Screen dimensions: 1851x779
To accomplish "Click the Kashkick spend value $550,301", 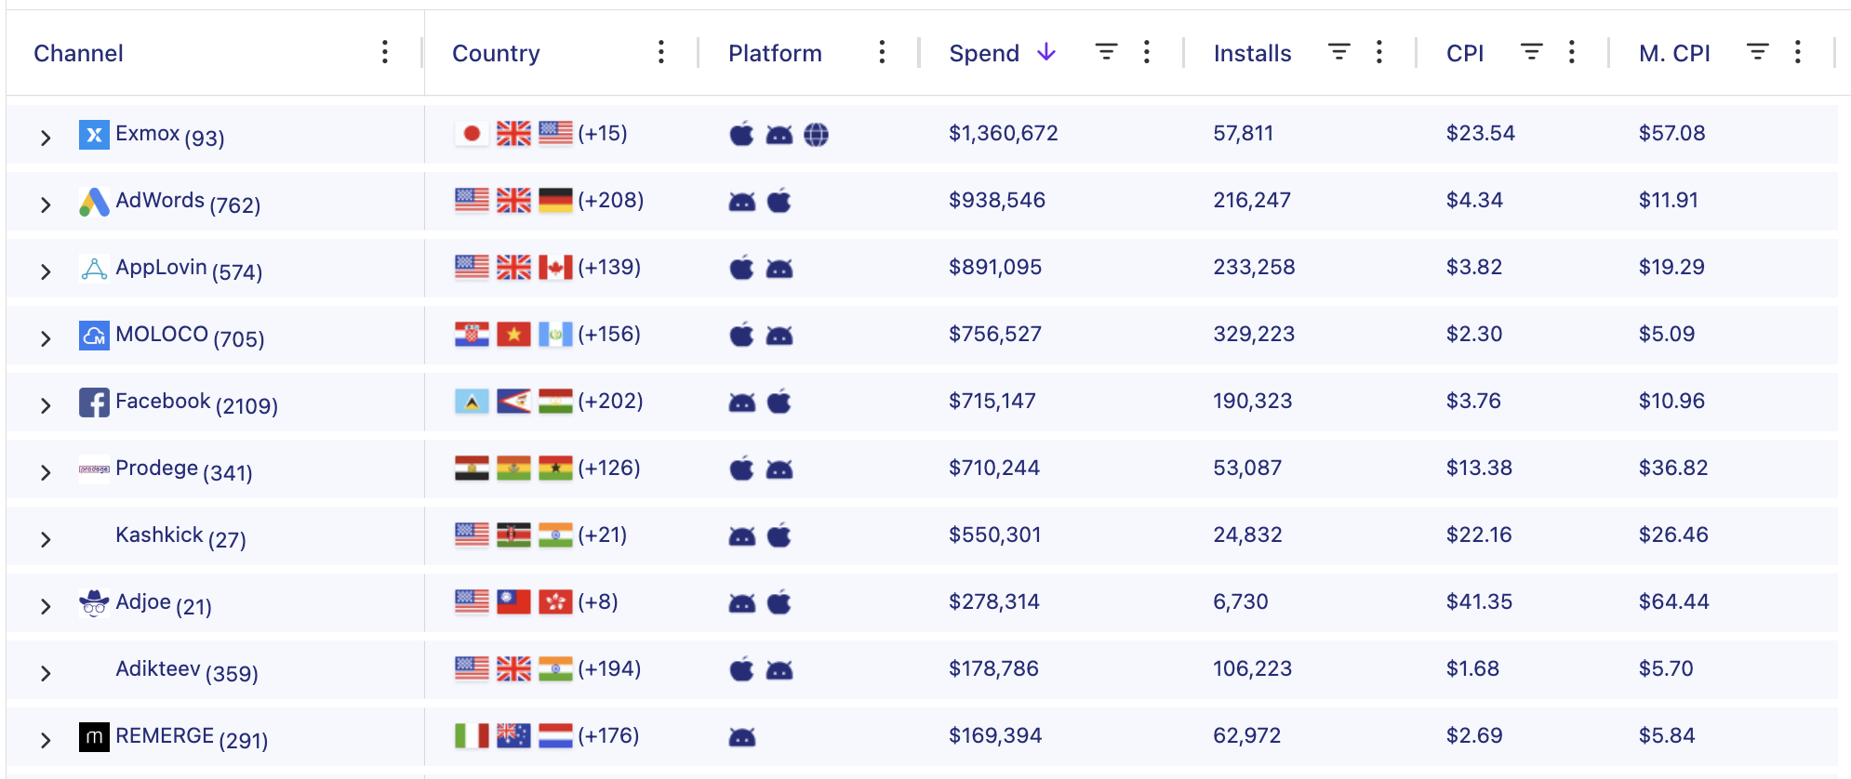I will (994, 535).
